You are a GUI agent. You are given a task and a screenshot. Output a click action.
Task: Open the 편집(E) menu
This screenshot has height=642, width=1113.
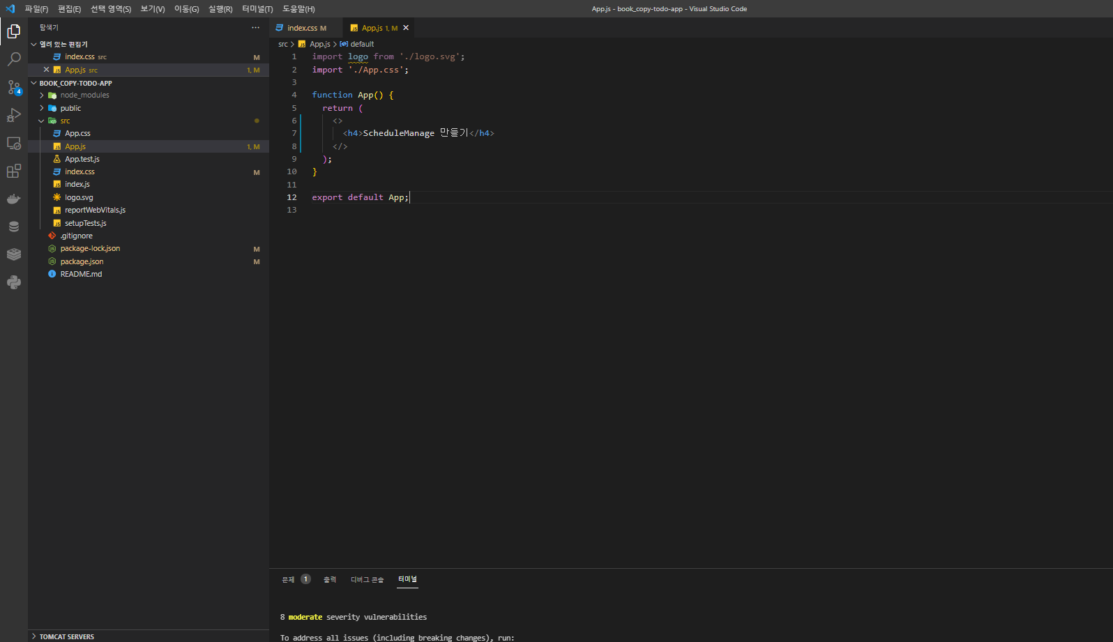[69, 9]
